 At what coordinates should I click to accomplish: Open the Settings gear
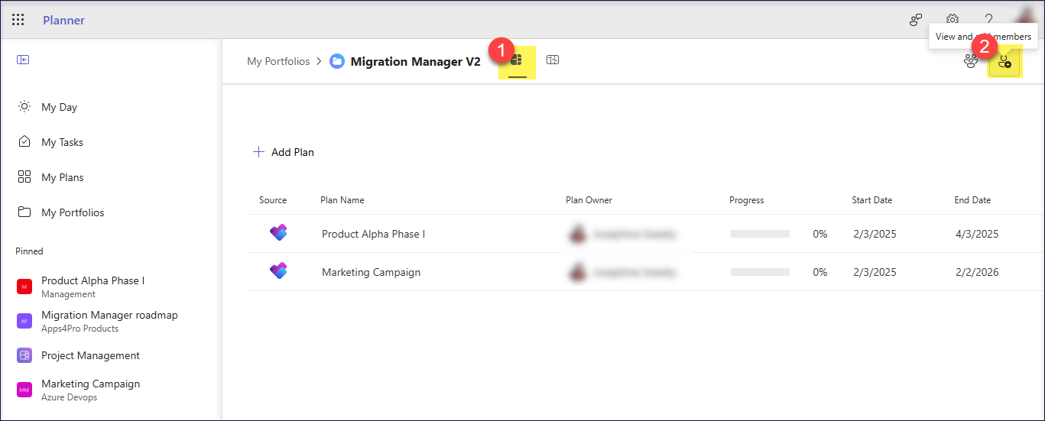tap(952, 20)
